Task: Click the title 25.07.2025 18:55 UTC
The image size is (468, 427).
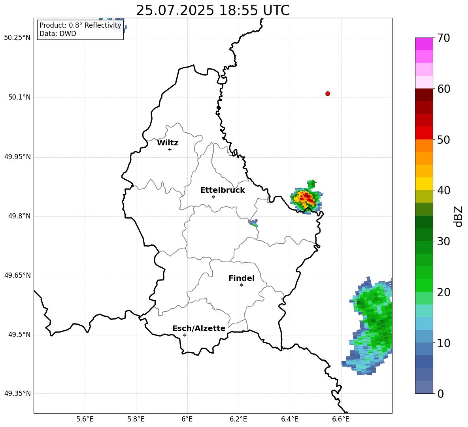Action: pyautogui.click(x=213, y=10)
